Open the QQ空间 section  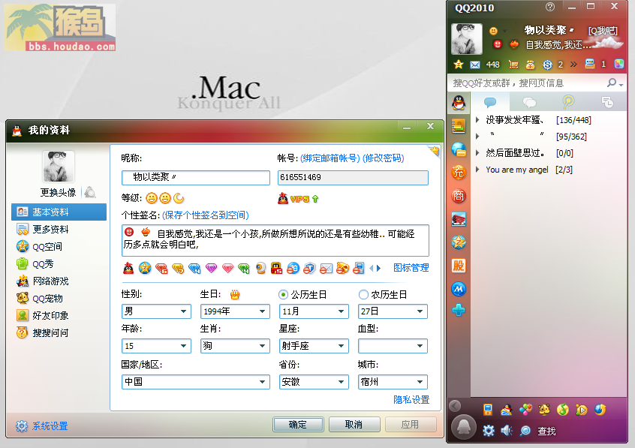(x=39, y=246)
